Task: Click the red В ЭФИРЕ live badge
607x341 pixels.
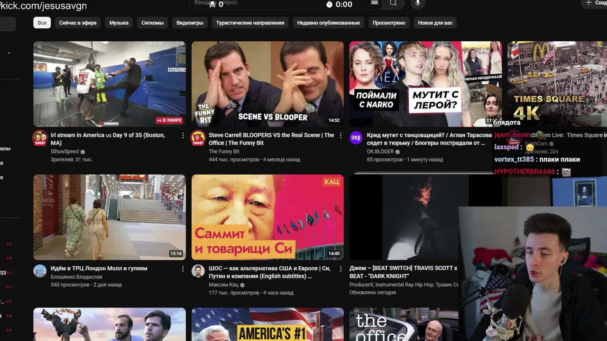Action: coord(169,120)
